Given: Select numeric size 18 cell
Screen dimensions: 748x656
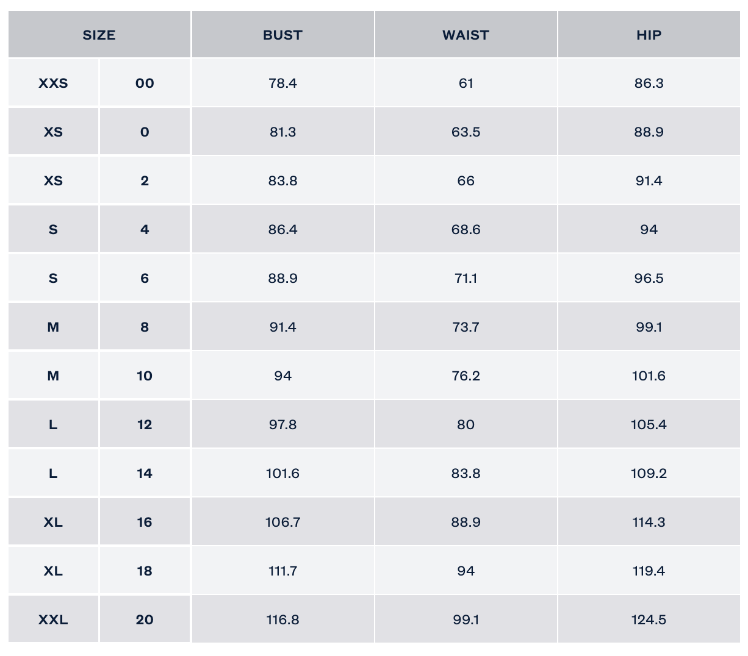Looking at the screenshot, I should 145,571.
